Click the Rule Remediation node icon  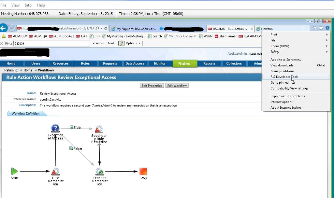click(x=56, y=172)
